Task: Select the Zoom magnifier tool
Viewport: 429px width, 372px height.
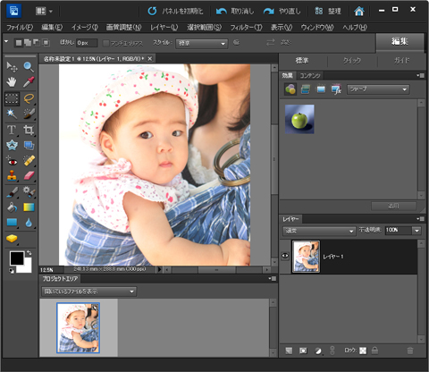Action: [x=29, y=67]
